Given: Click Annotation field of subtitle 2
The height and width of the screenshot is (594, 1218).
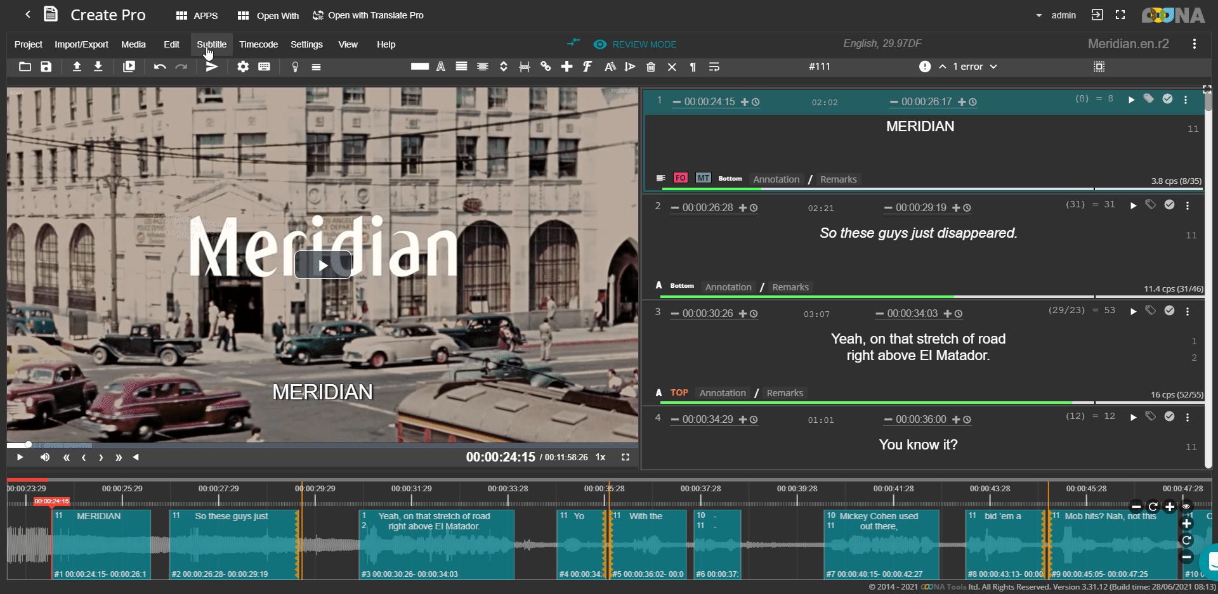Looking at the screenshot, I should 728,287.
